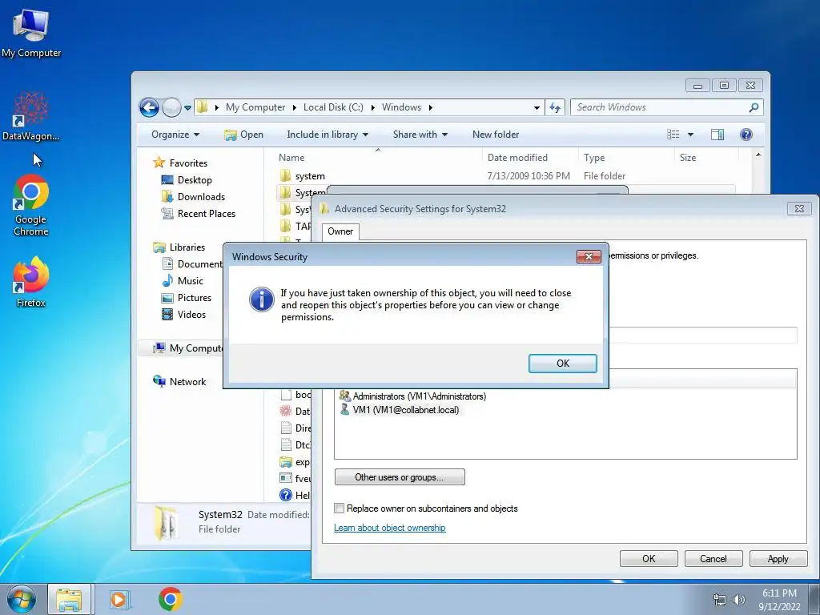Select Local Disk (C:) in the breadcrumb
The image size is (820, 615).
tap(333, 107)
